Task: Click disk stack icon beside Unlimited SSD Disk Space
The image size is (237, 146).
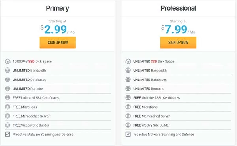Action: [128, 61]
